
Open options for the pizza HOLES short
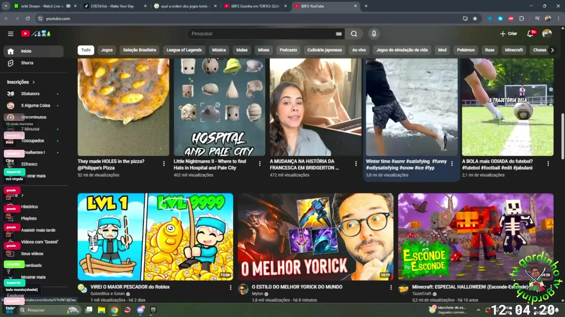(x=164, y=163)
